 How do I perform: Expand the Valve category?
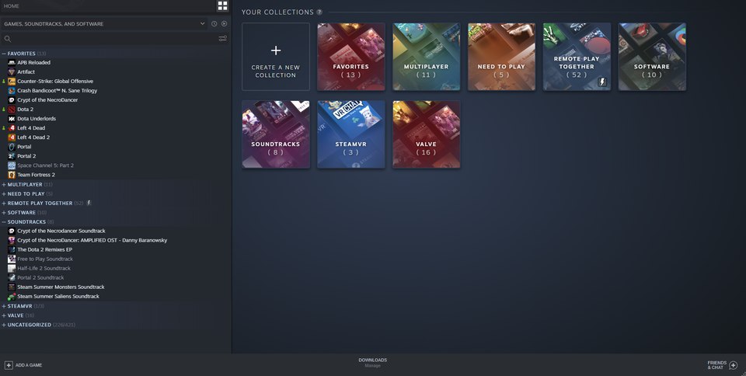tap(4, 315)
